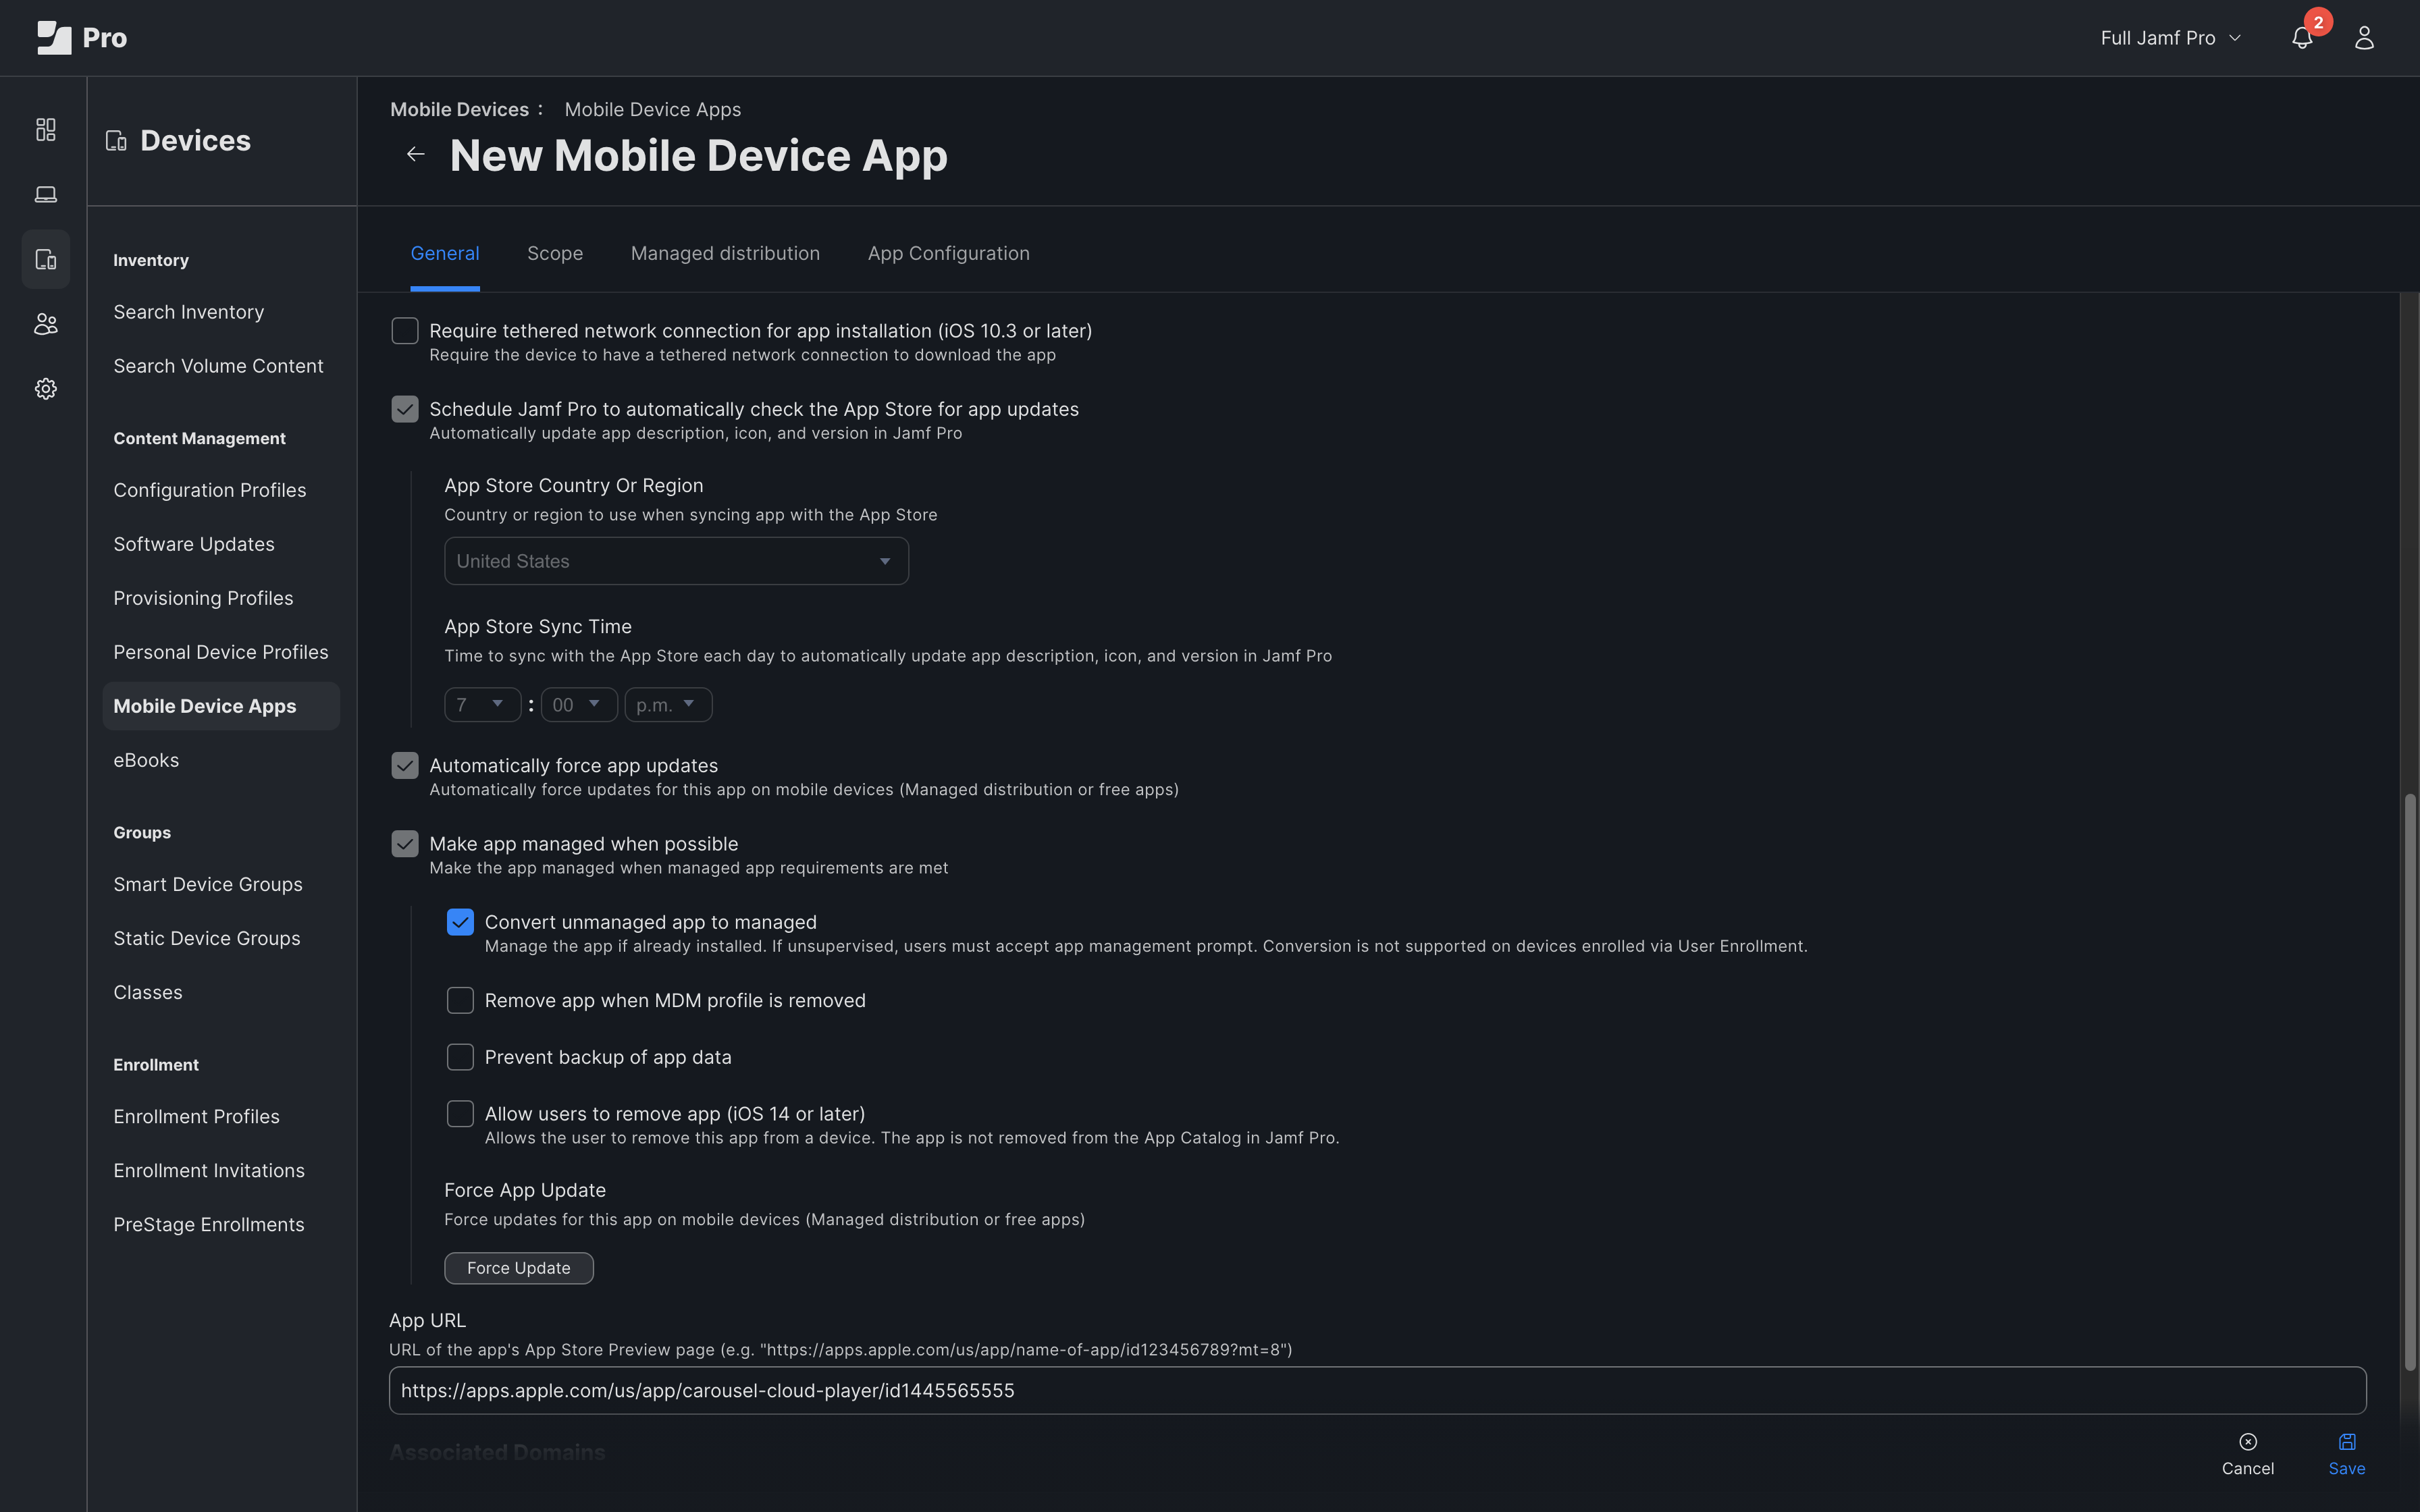2420x1512 pixels.
Task: Open Software Updates in sidebar
Action: (x=194, y=544)
